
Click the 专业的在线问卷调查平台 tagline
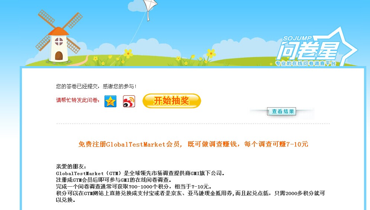tap(305, 63)
